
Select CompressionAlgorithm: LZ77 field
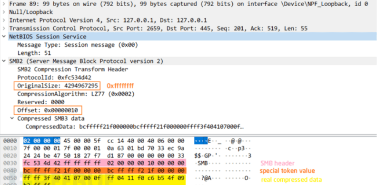pyautogui.click(x=76, y=94)
